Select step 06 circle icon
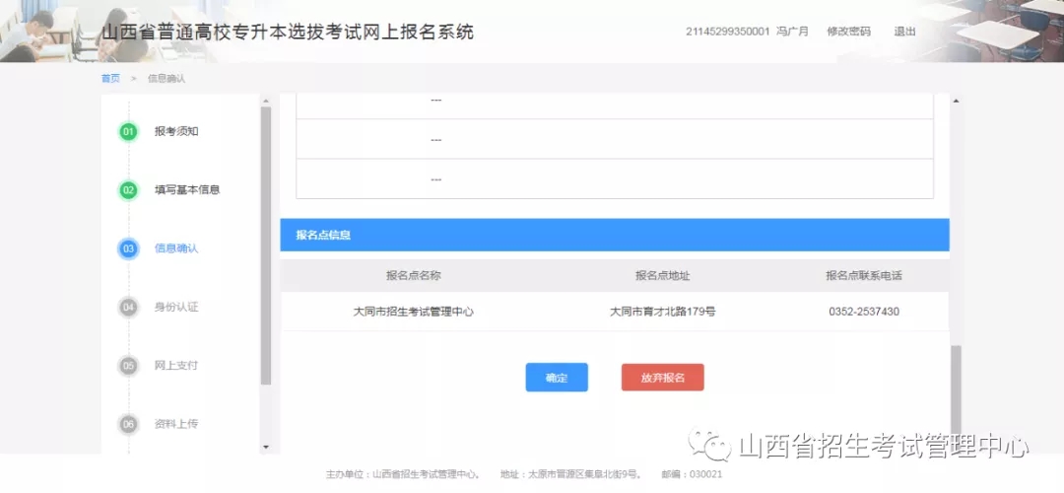This screenshot has width=1064, height=493. pyautogui.click(x=128, y=424)
